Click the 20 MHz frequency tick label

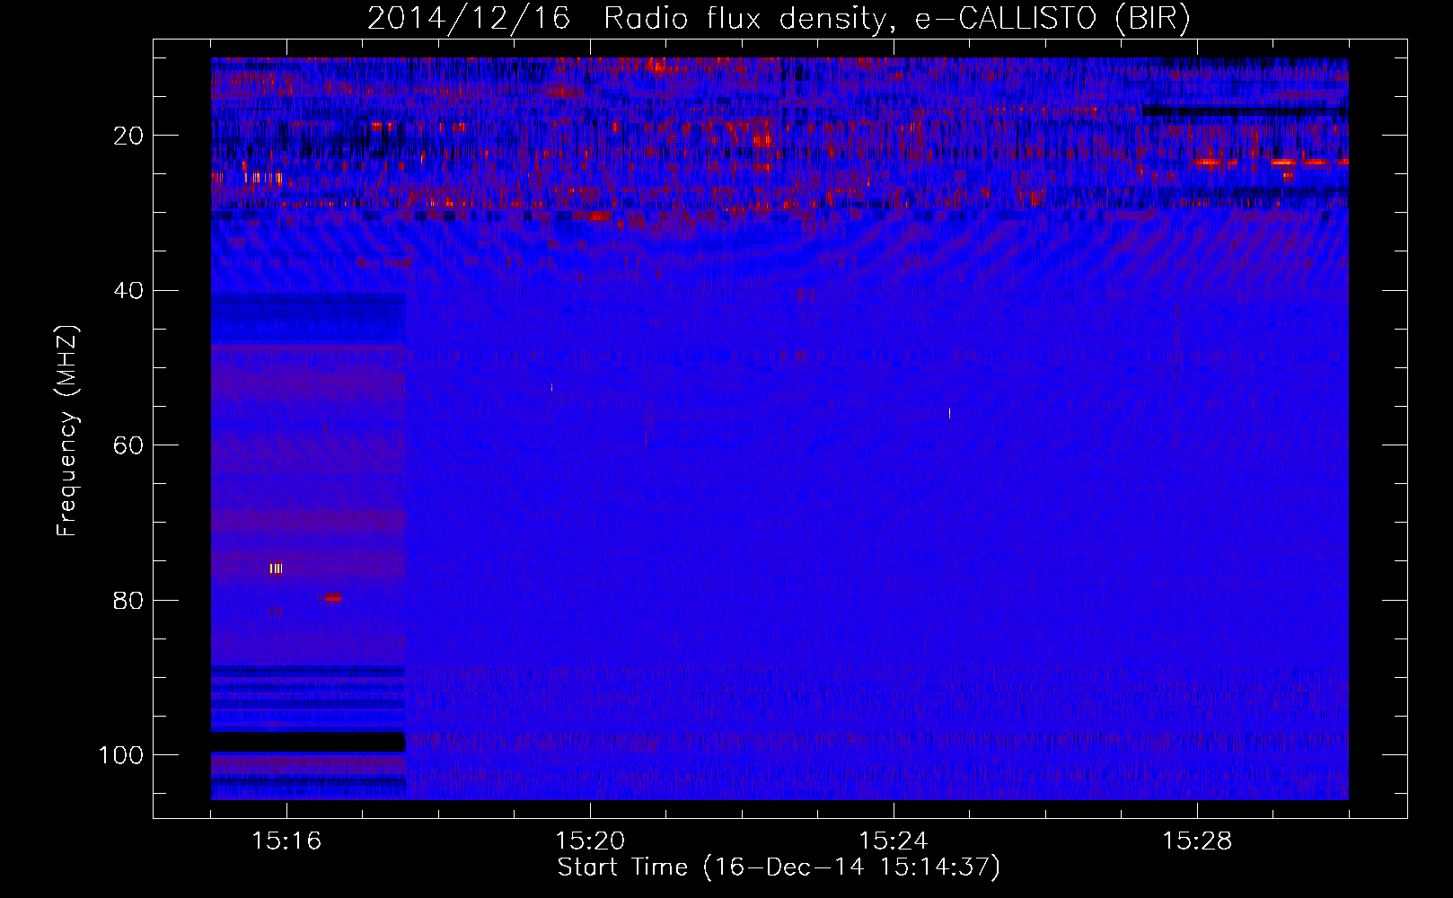(128, 136)
